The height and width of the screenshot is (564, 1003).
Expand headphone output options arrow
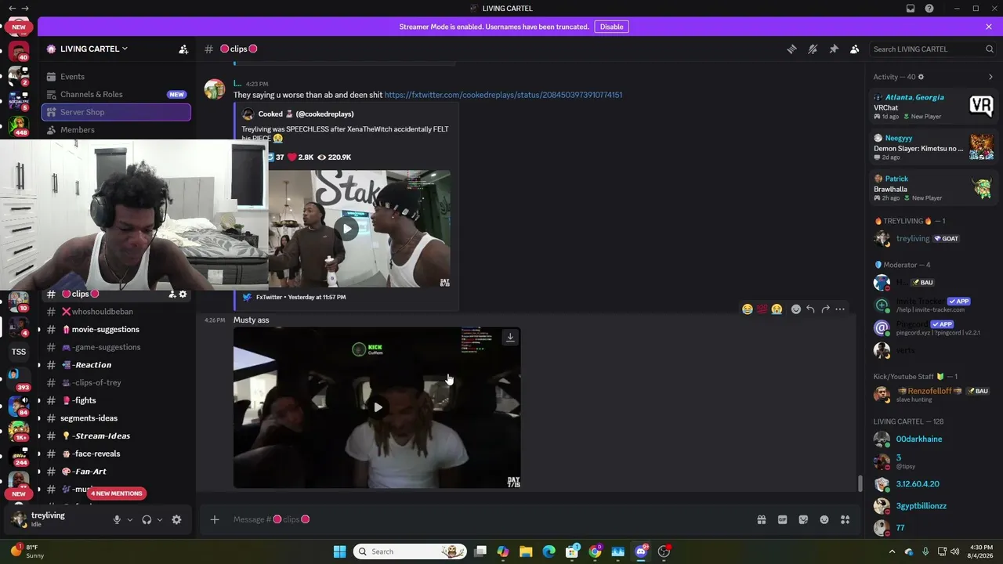coord(160,519)
